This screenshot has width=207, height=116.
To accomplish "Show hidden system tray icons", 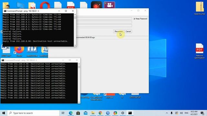I will [x=167, y=113].
